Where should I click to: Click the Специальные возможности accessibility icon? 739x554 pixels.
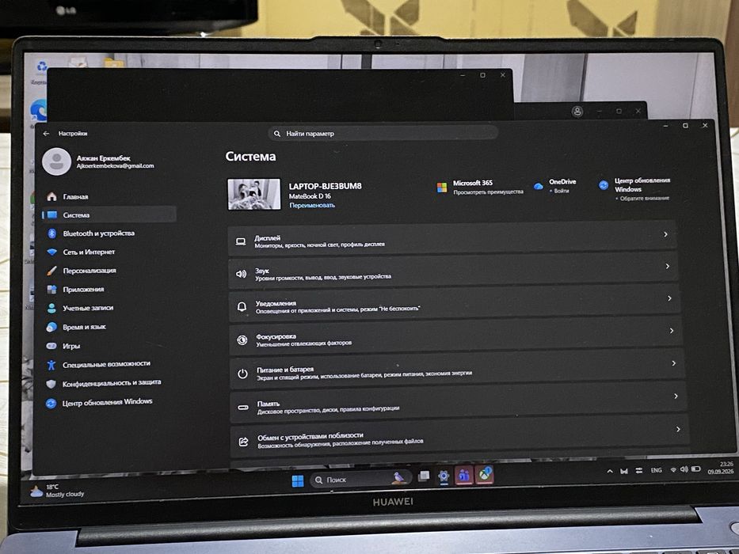pyautogui.click(x=51, y=365)
